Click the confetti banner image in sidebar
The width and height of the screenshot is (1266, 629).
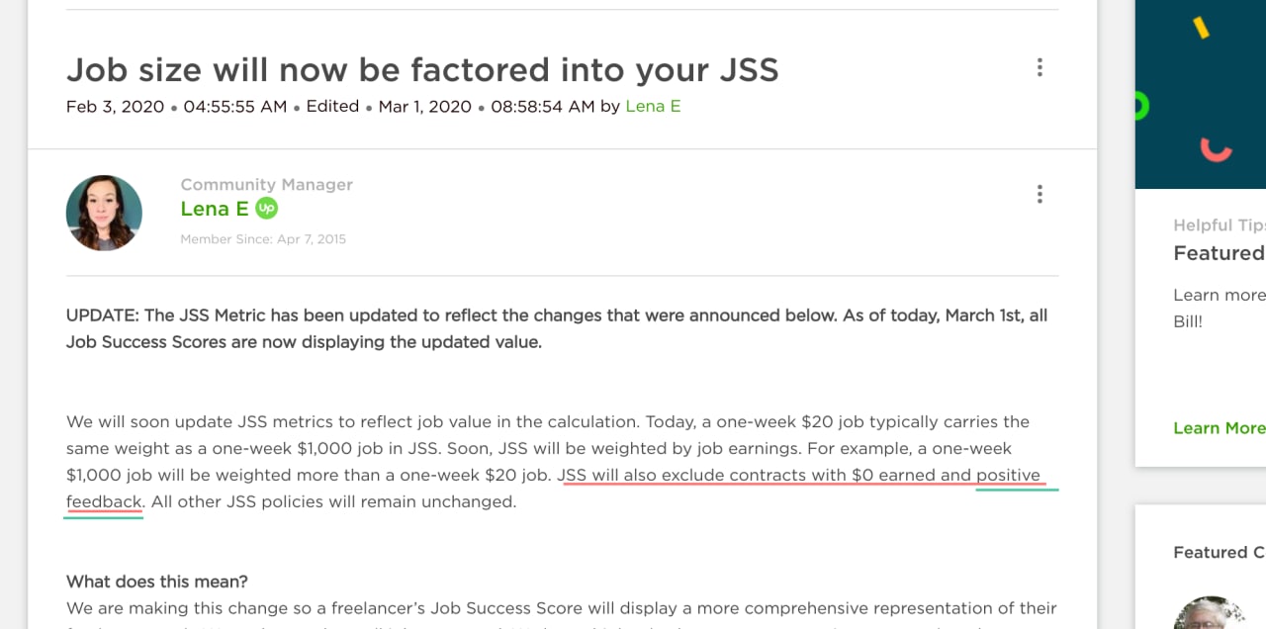[1201, 94]
